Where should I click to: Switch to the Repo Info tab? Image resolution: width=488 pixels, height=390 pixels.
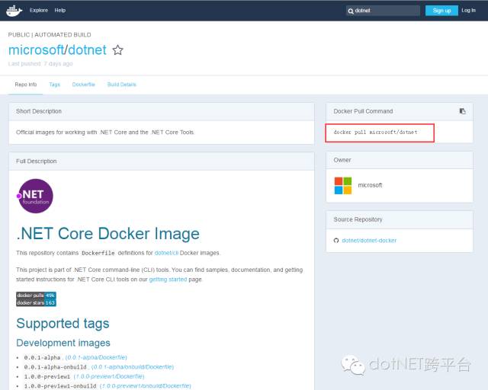tap(26, 85)
